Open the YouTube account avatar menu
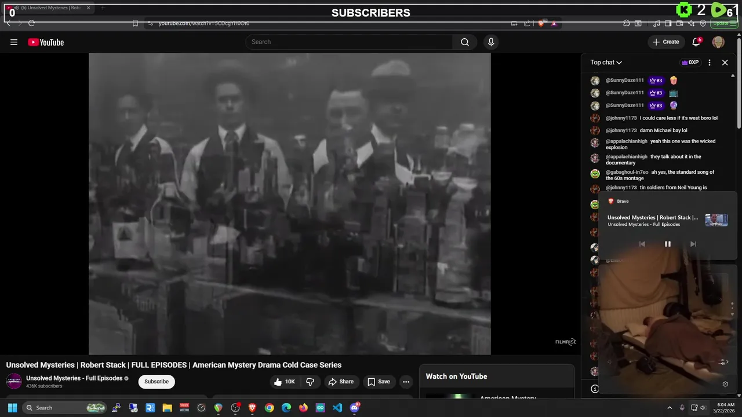742x417 pixels. click(x=718, y=42)
